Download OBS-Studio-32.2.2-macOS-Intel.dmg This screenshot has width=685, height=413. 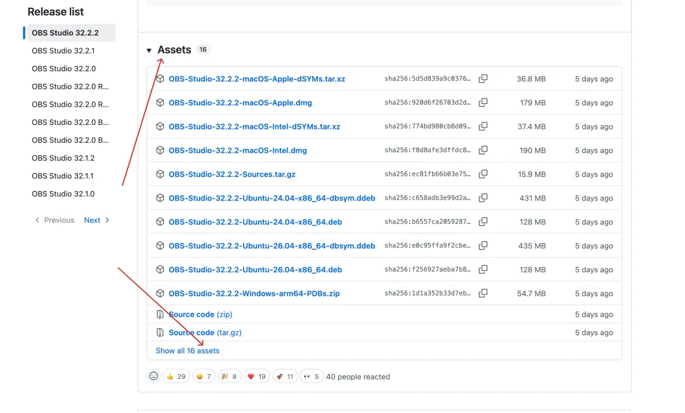pyautogui.click(x=238, y=150)
